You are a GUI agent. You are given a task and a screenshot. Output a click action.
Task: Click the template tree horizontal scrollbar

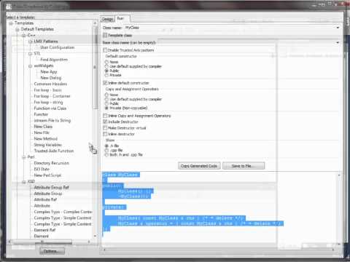pyautogui.click(x=42, y=242)
